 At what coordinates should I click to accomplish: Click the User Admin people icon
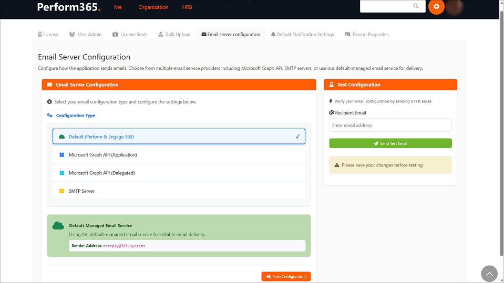pyautogui.click(x=72, y=34)
